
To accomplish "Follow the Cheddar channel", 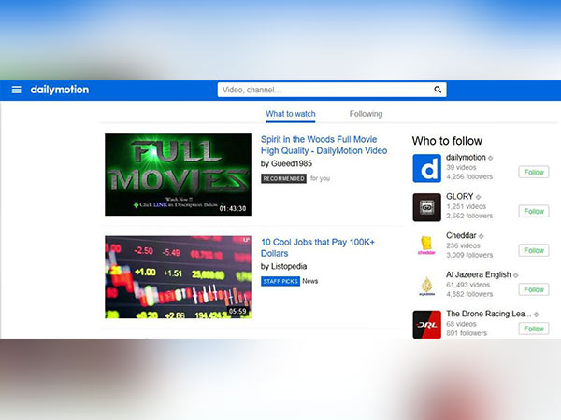I will [x=534, y=251].
